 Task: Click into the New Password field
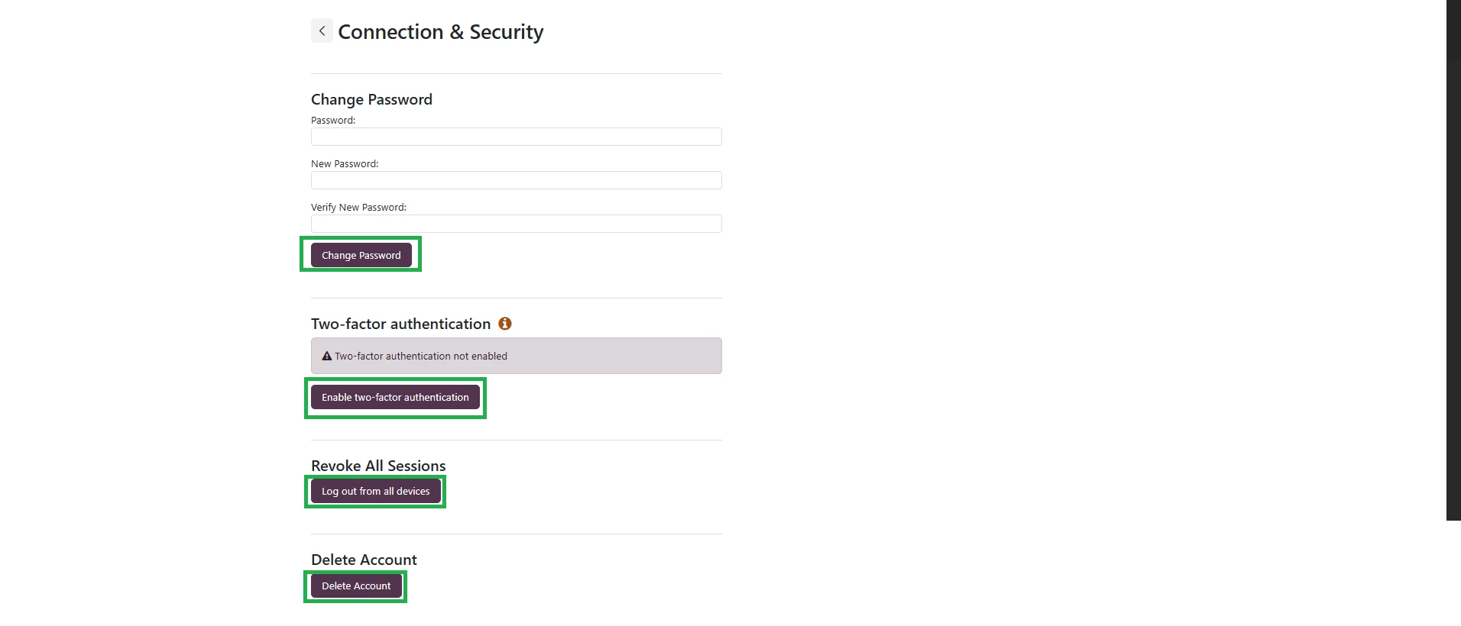click(x=516, y=180)
